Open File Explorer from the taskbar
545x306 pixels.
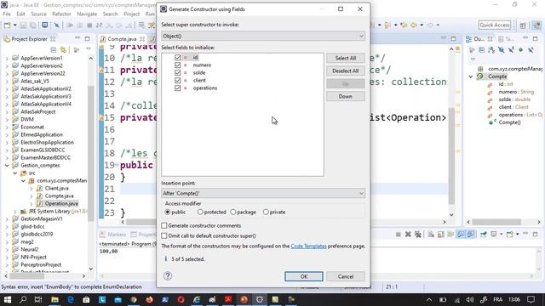(54, 299)
